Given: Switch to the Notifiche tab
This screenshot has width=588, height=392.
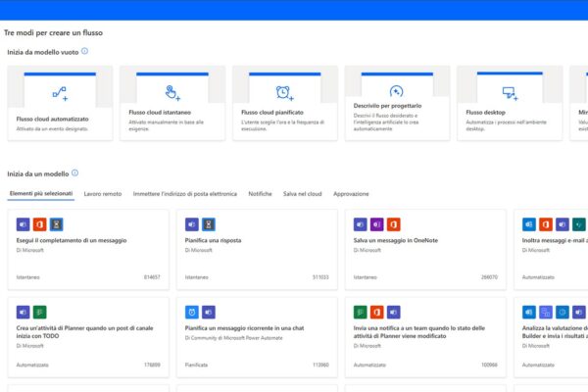Looking at the screenshot, I should (x=260, y=194).
